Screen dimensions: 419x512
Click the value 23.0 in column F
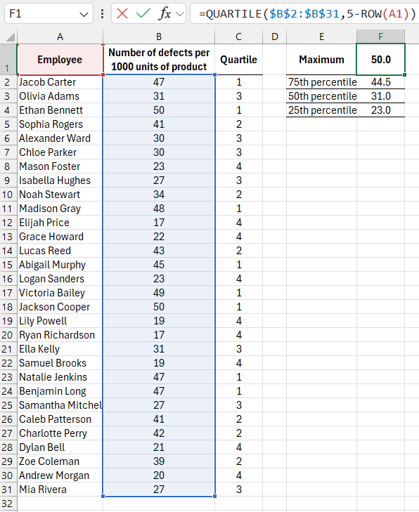tap(381, 110)
